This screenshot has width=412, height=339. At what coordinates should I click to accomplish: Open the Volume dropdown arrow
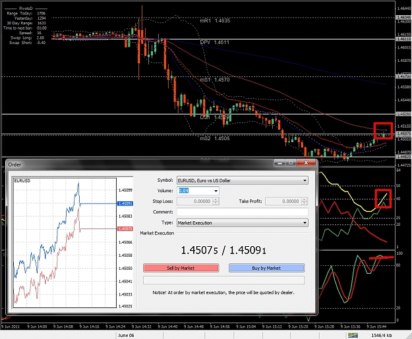tap(216, 191)
